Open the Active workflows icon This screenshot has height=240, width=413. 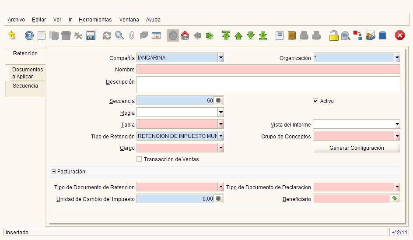click(x=358, y=35)
